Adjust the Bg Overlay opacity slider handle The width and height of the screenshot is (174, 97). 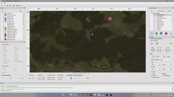(x=71, y=78)
